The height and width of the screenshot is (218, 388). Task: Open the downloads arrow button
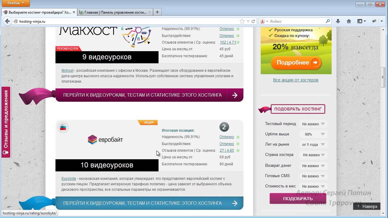(338, 21)
